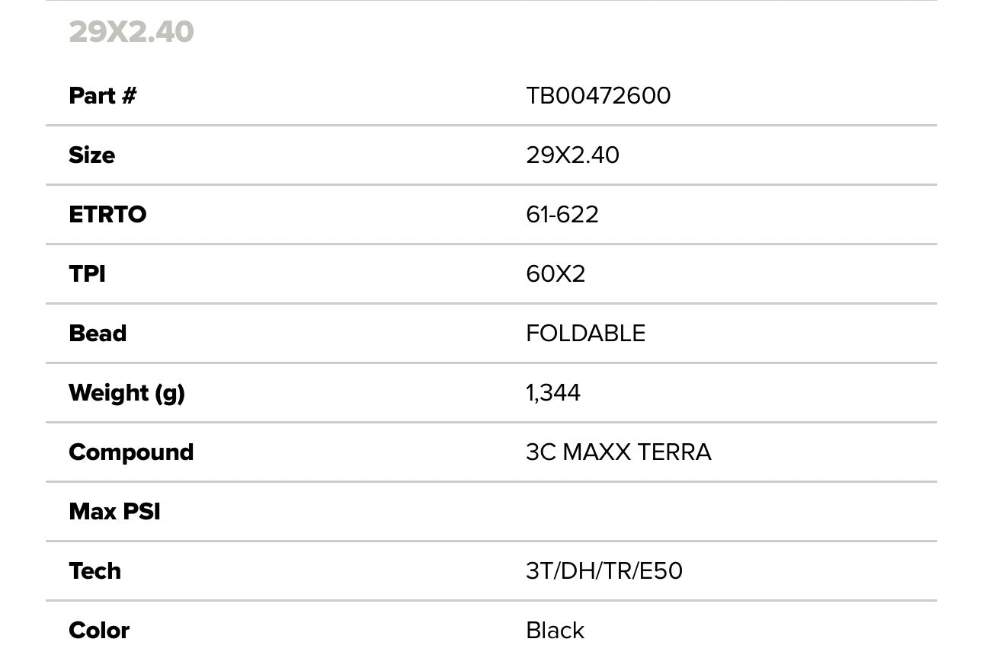Select the Black color value
Viewport: 983px width, 658px height.
click(555, 631)
